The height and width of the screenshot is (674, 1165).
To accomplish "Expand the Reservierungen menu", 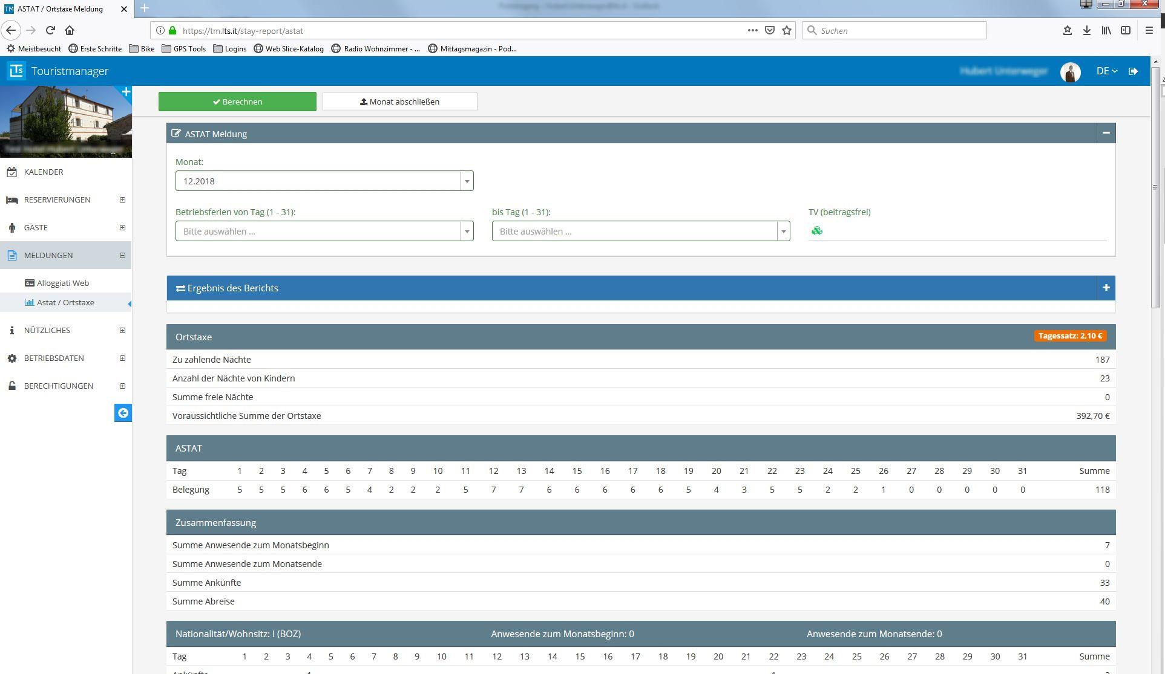I will pyautogui.click(x=122, y=199).
